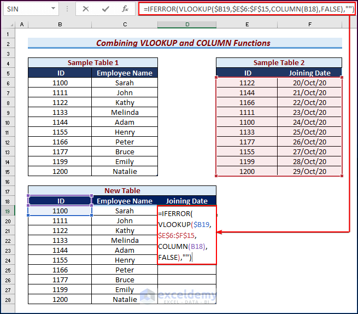Select Melinda in Sample Table 1

(x=125, y=112)
